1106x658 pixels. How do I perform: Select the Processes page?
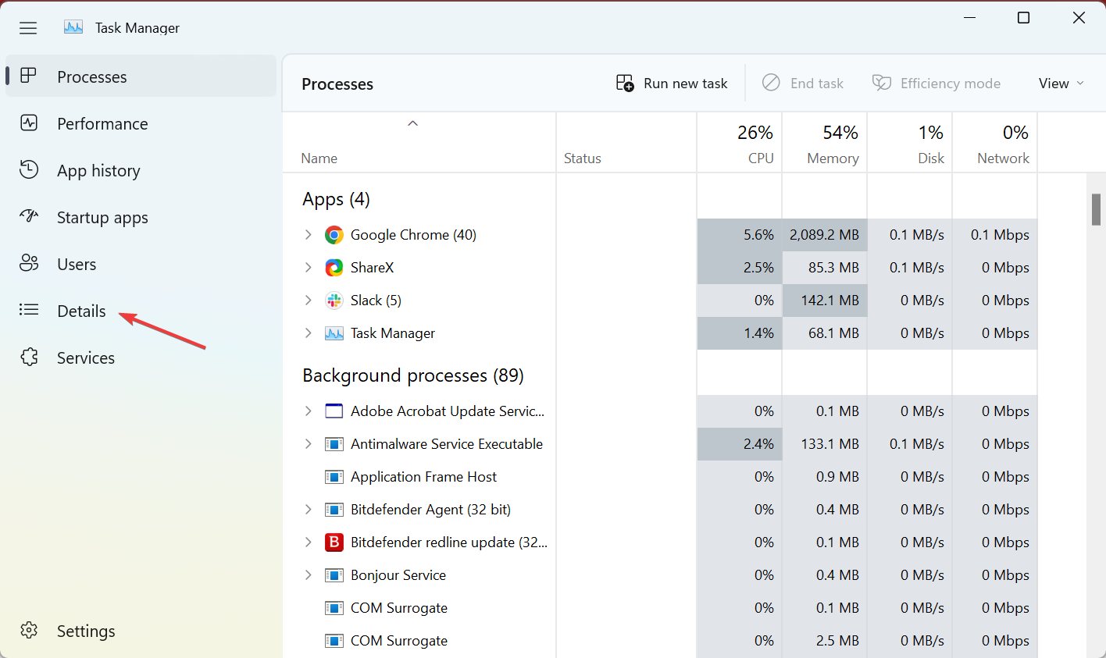coord(141,76)
